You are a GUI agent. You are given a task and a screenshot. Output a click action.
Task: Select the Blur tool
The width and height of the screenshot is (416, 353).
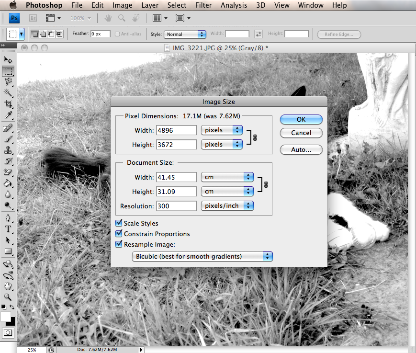pyautogui.click(x=8, y=194)
